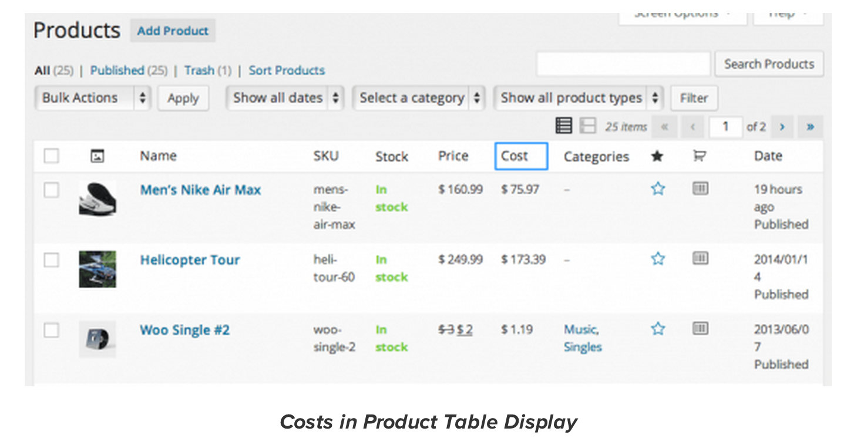Open the Screen Options panel

click(x=682, y=13)
